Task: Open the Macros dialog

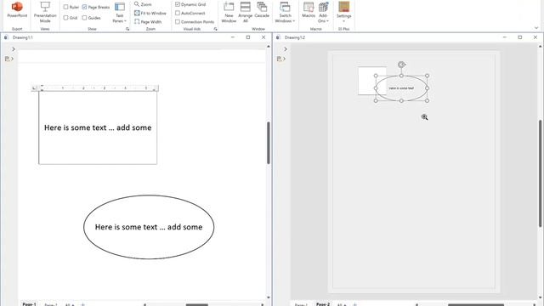Action: [x=309, y=9]
